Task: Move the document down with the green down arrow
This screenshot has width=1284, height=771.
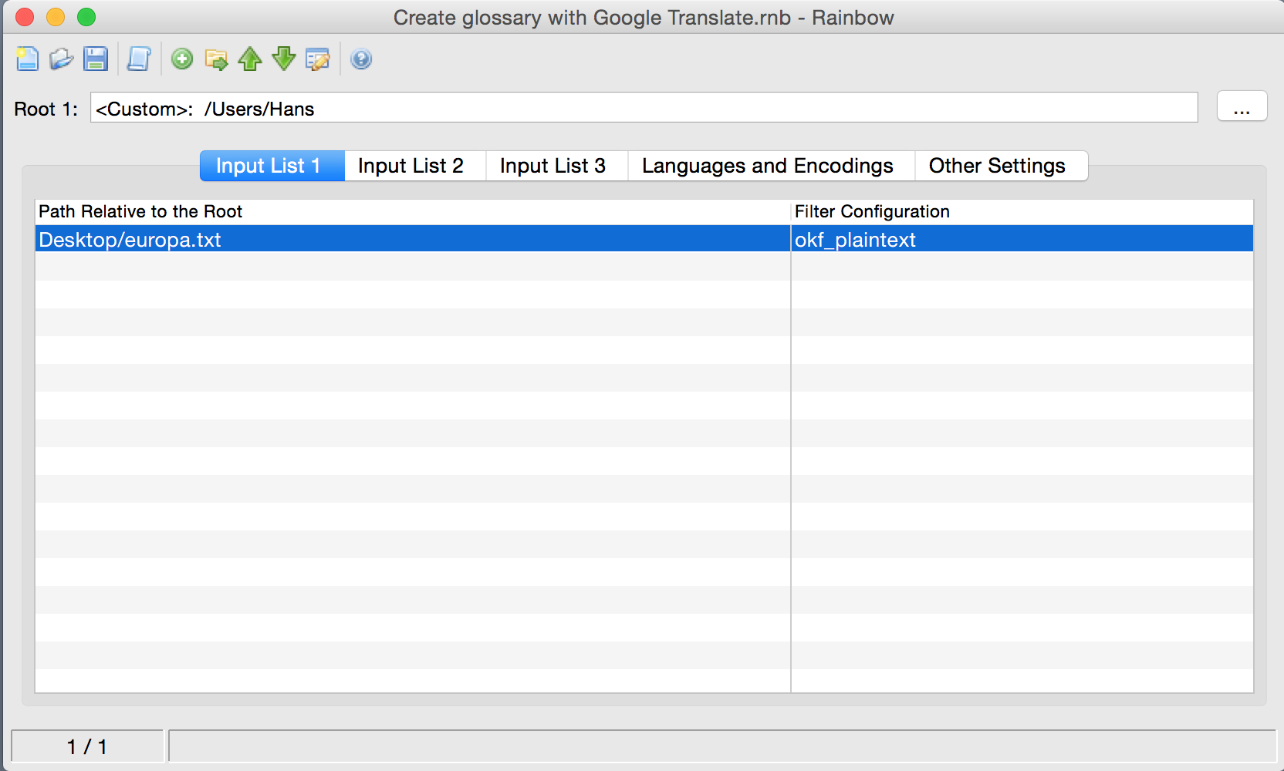Action: point(284,59)
